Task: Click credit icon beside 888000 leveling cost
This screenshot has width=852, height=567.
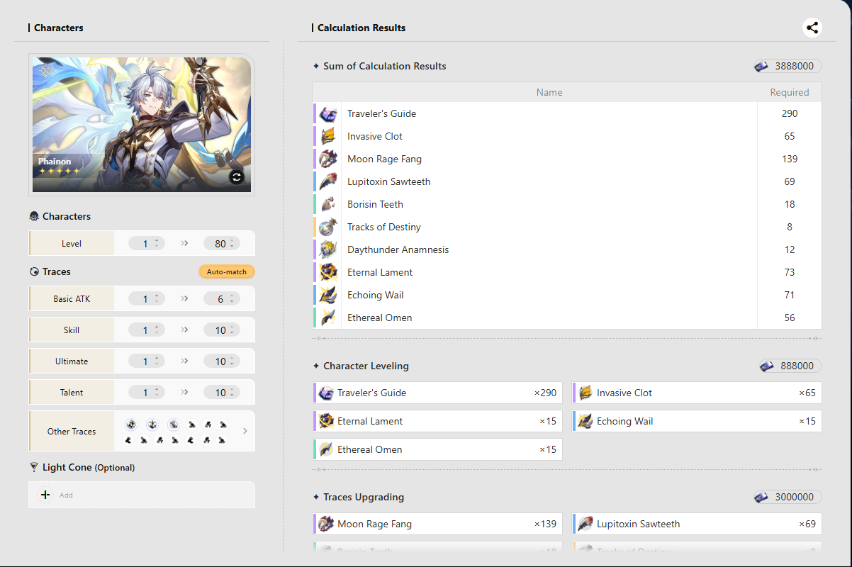Action: [768, 366]
